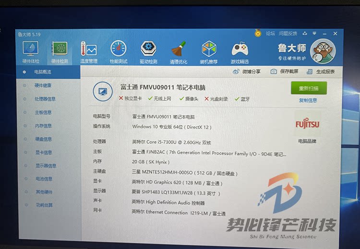This screenshot has height=249, width=360.
Task: Click the SHP1483 LQ133M1JW28 display value
Action: (176, 193)
